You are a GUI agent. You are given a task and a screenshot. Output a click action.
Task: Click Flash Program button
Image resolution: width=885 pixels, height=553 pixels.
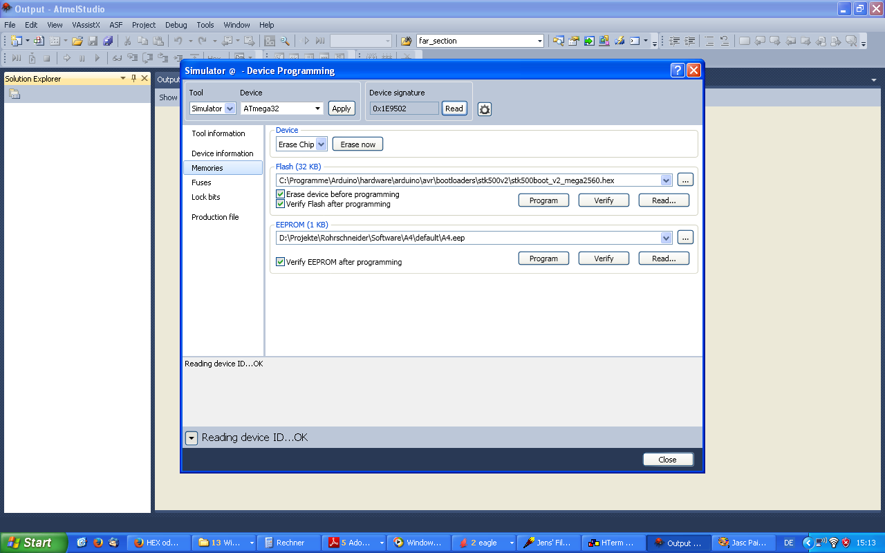pyautogui.click(x=543, y=200)
